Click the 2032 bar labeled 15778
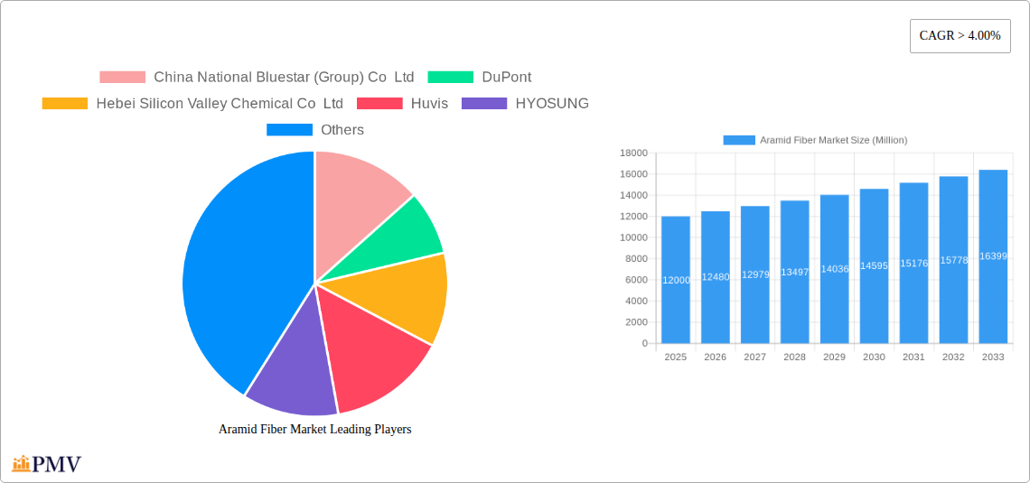This screenshot has width=1030, height=483. pyautogui.click(x=954, y=260)
